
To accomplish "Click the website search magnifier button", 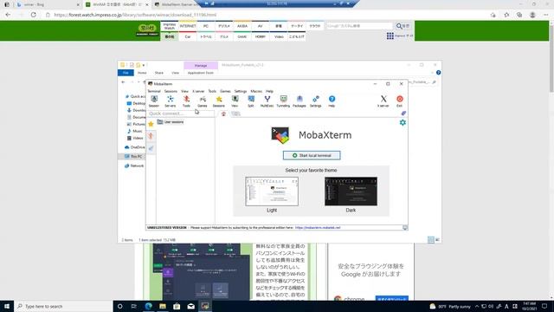I will coord(403,26).
